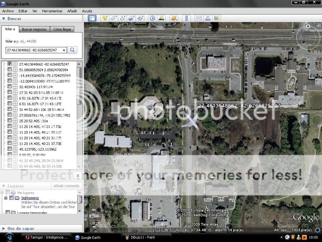Viewport: 322px width, 242px height.
Task: Open the Ayuda menu
Action: click(87, 11)
